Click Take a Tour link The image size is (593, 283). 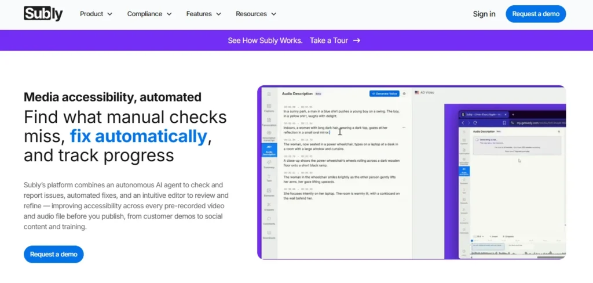328,41
